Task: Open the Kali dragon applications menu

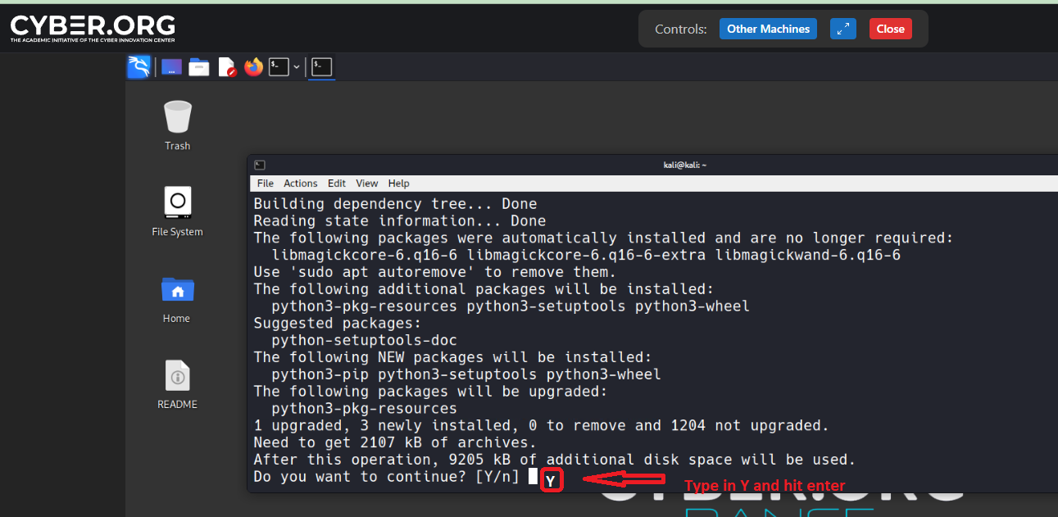Action: pos(138,67)
